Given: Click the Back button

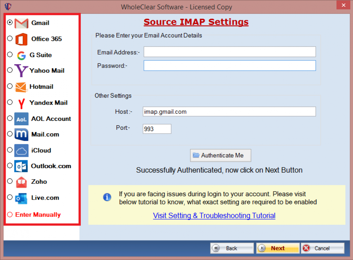Looking at the screenshot, I should [232, 248].
